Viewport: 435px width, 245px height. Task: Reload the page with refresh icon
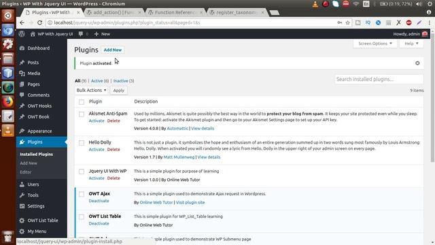point(39,22)
